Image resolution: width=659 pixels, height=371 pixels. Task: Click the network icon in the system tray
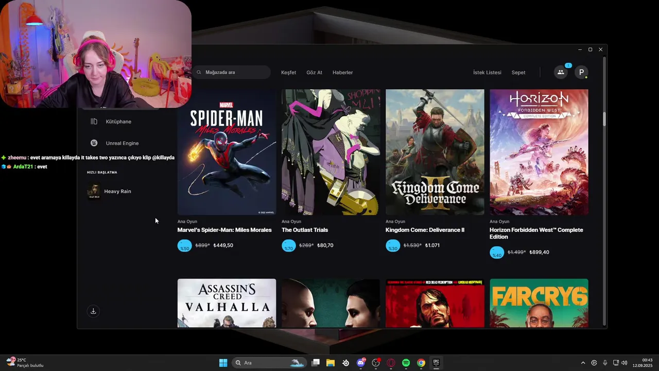(616, 363)
